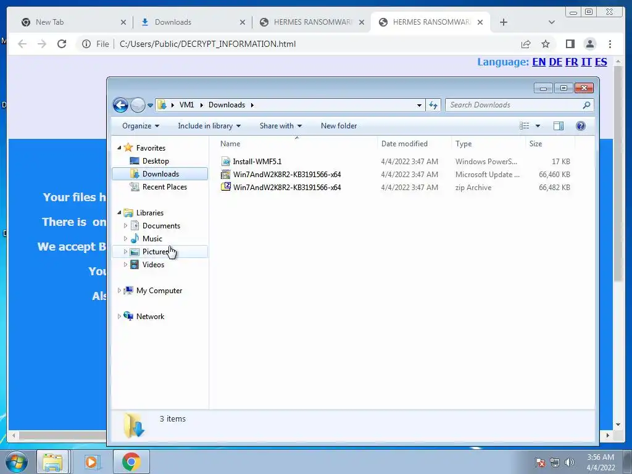Image resolution: width=632 pixels, height=474 pixels.
Task: Expand the Music library
Action: (125, 239)
